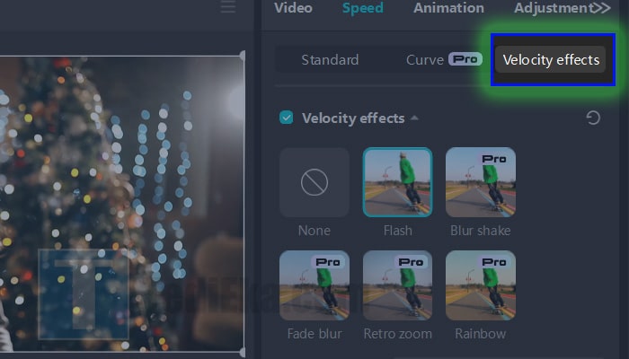Click the top-right preview corner handle
Viewport: 629px width, 359px height.
tap(243, 56)
